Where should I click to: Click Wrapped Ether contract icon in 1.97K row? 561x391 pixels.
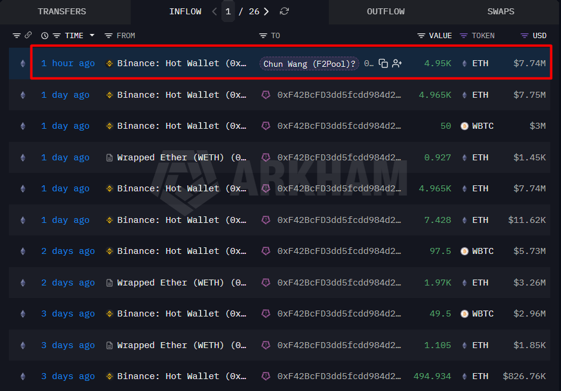pos(109,283)
